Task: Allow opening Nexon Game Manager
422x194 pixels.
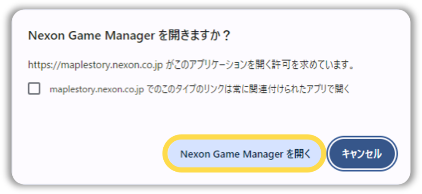Action: [x=244, y=154]
